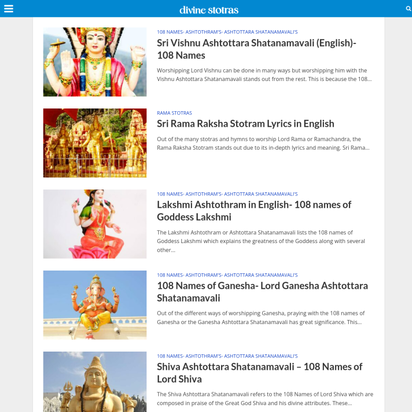Click the Ganesha statue thumbnail
The height and width of the screenshot is (412, 412).
[x=95, y=305]
